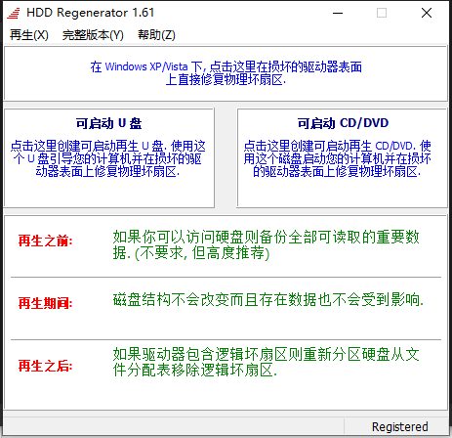Click the 可启动 U 盘 panel heading

108,123
